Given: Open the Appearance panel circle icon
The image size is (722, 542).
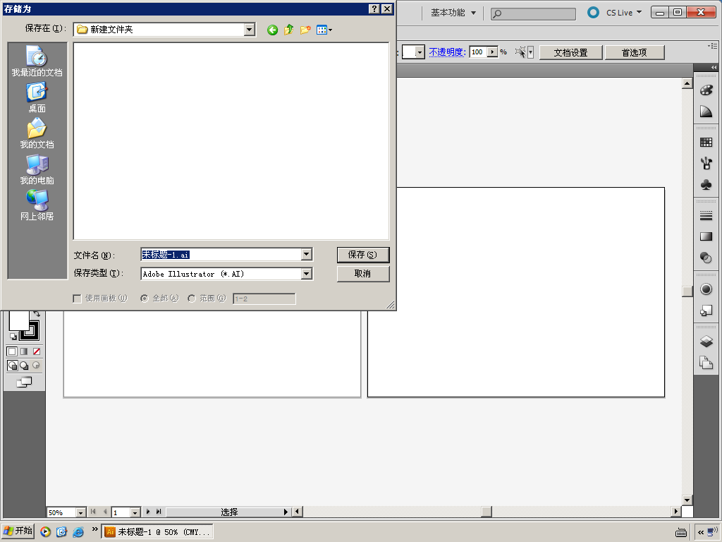Looking at the screenshot, I should point(706,289).
